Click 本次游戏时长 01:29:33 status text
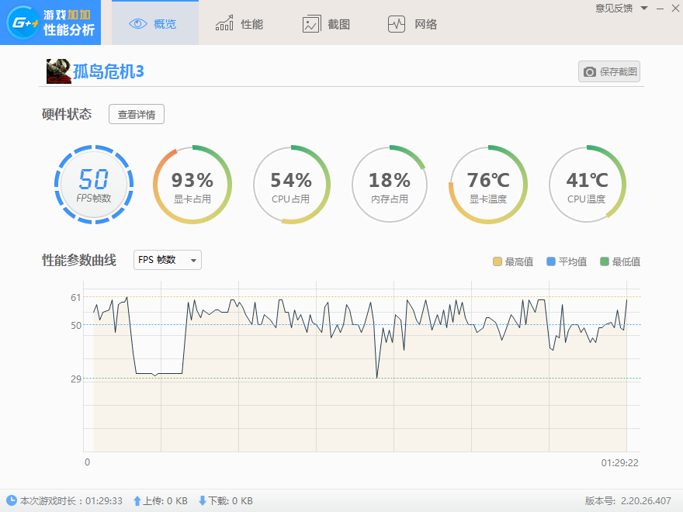The width and height of the screenshot is (683, 512). tap(71, 500)
